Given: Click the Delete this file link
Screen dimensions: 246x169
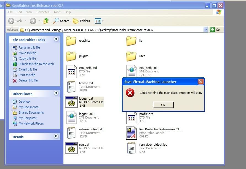Looking at the screenshot, I should tap(28, 80).
